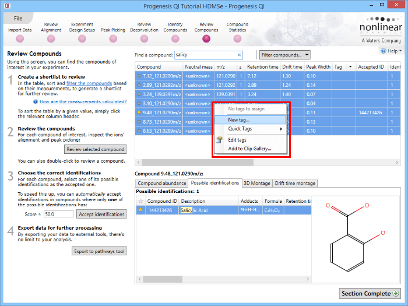Click the Accept identifications button
The height and width of the screenshot is (306, 408).
point(101,214)
